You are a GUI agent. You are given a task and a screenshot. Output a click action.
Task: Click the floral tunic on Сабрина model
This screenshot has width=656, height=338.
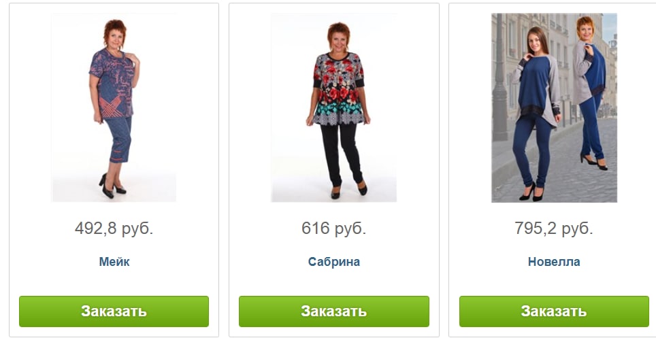point(339,89)
